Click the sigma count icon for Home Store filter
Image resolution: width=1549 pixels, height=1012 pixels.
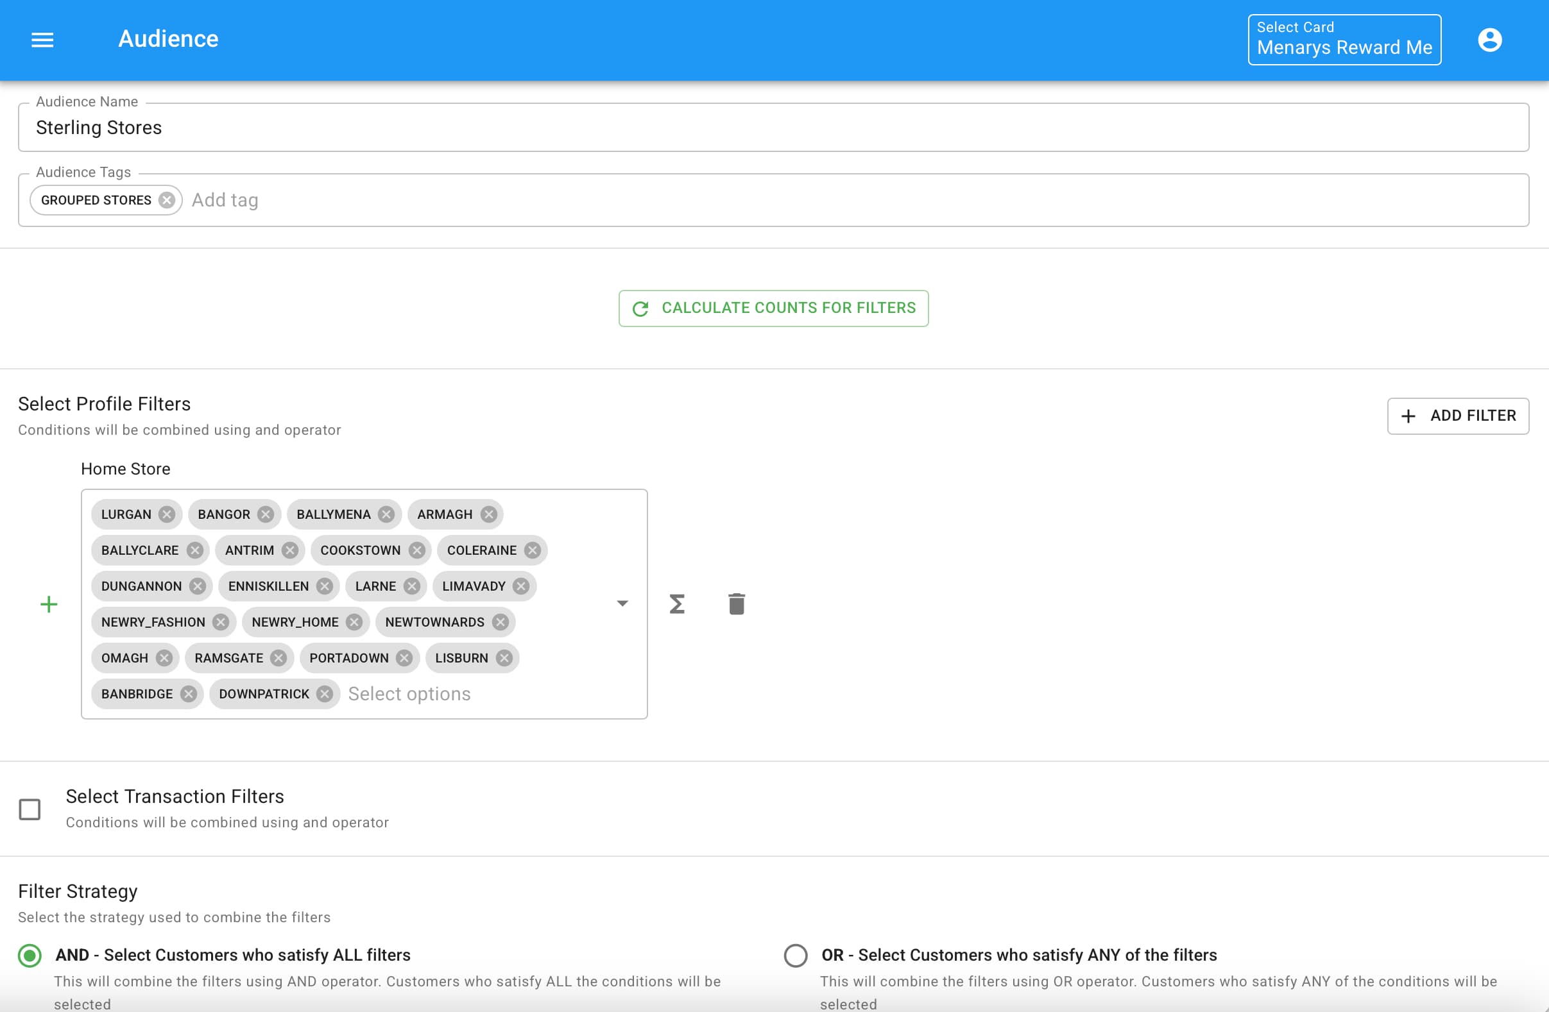point(677,603)
